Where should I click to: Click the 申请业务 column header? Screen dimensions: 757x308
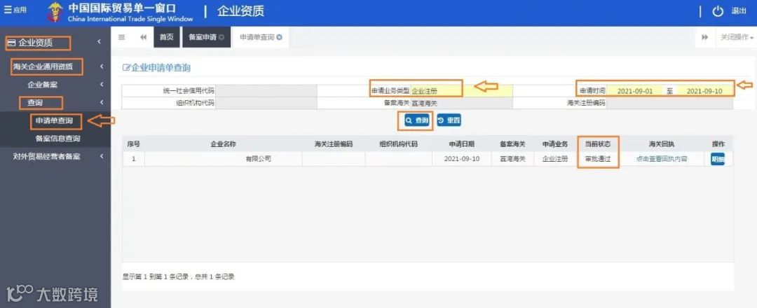click(555, 144)
